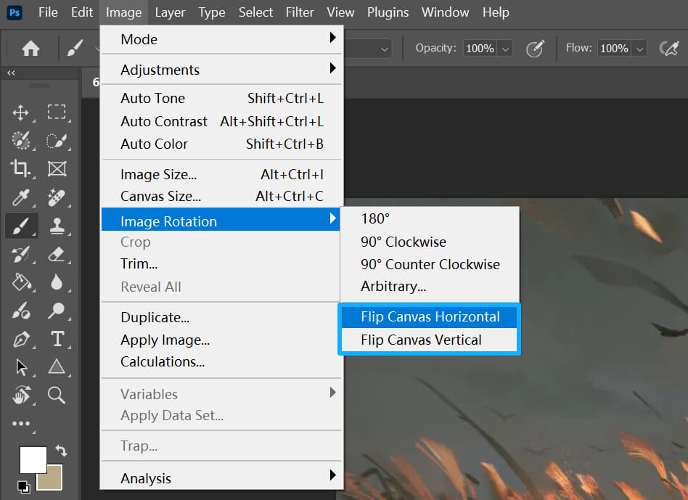688x500 pixels.
Task: Select the Horizontal Type tool
Action: point(57,339)
